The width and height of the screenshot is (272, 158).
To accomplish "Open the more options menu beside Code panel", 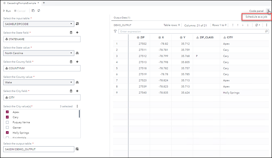I will point(268,11).
